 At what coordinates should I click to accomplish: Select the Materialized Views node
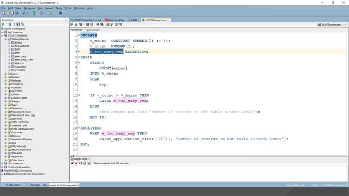point(21,112)
